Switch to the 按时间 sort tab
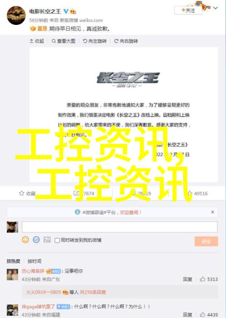Screen dimensions: 226x318 click(34, 261)
